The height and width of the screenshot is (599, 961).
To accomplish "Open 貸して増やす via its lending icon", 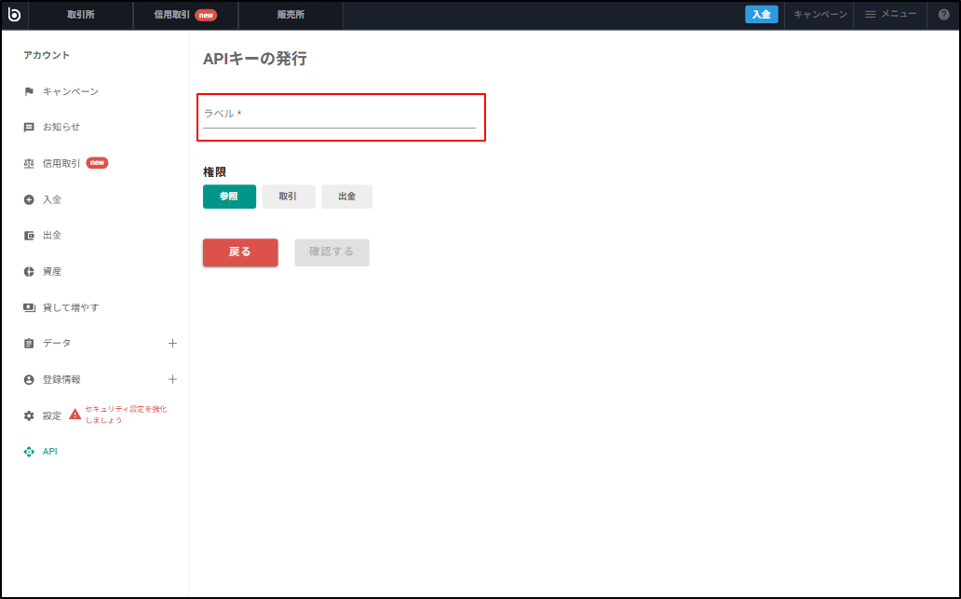I will (28, 306).
